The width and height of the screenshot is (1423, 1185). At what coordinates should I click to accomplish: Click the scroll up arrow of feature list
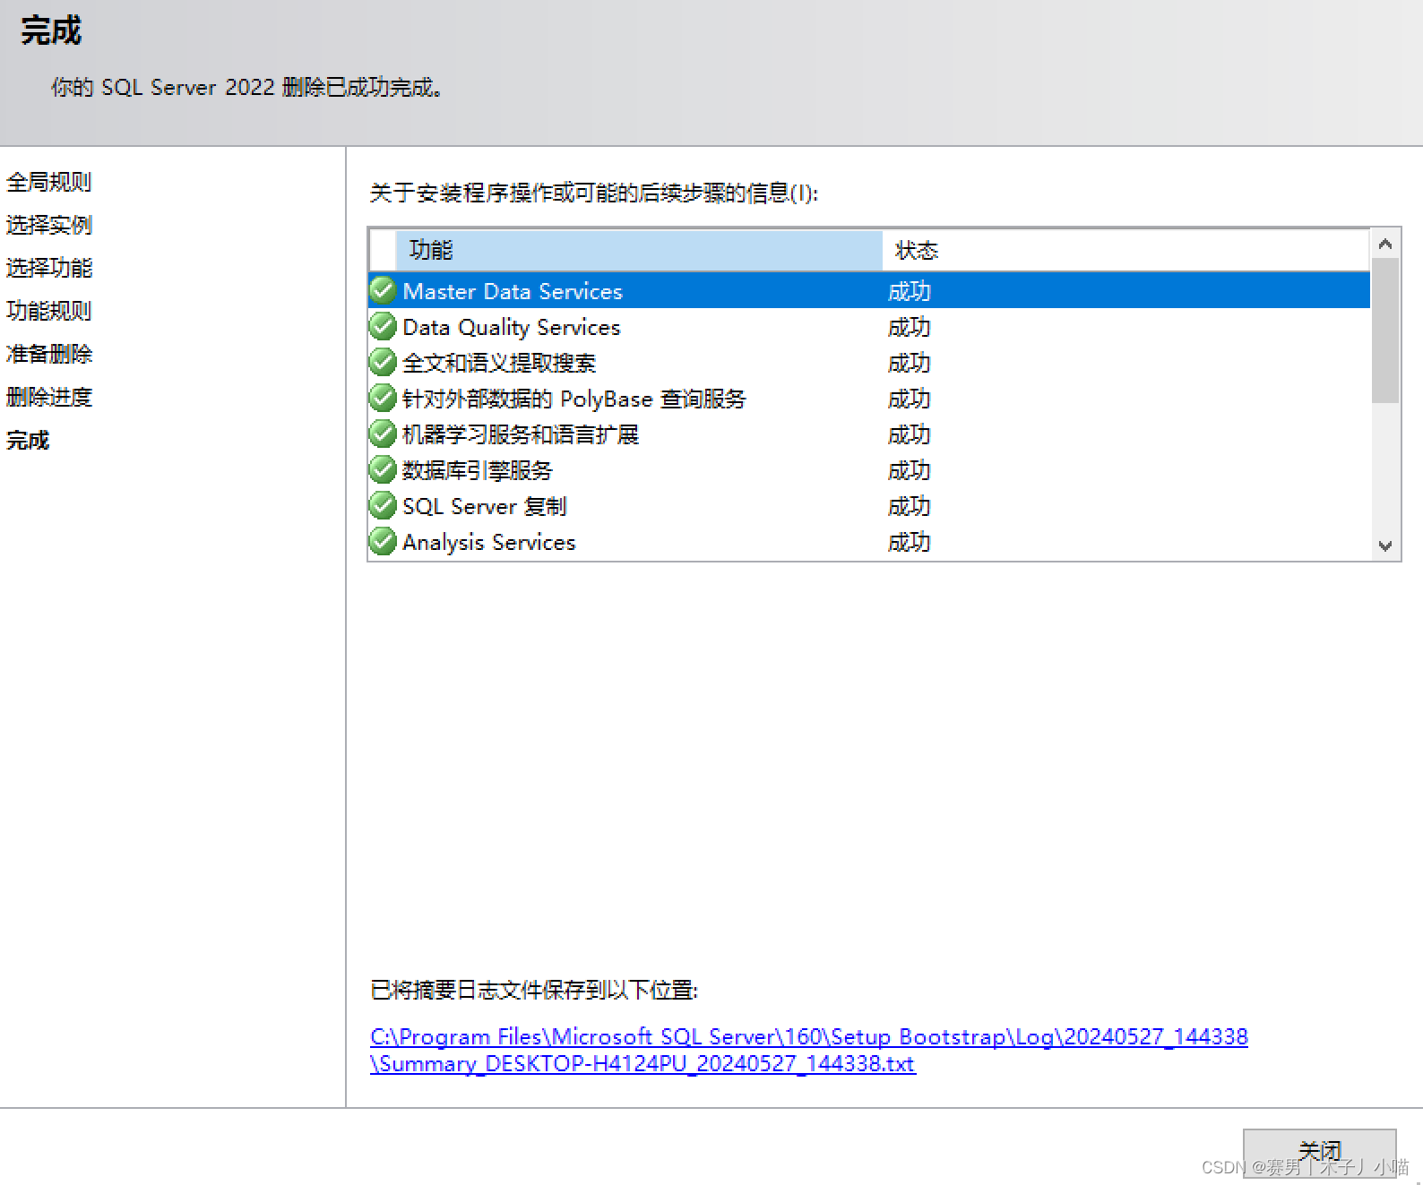(1385, 244)
